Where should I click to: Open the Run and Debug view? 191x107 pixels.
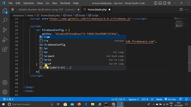[5, 40]
